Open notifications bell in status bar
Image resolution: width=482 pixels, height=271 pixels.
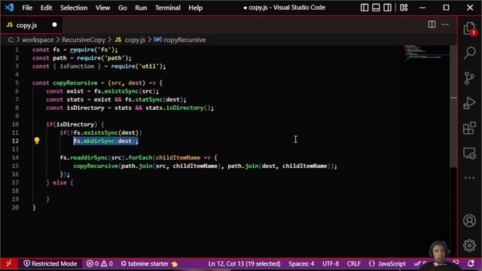coord(471,263)
